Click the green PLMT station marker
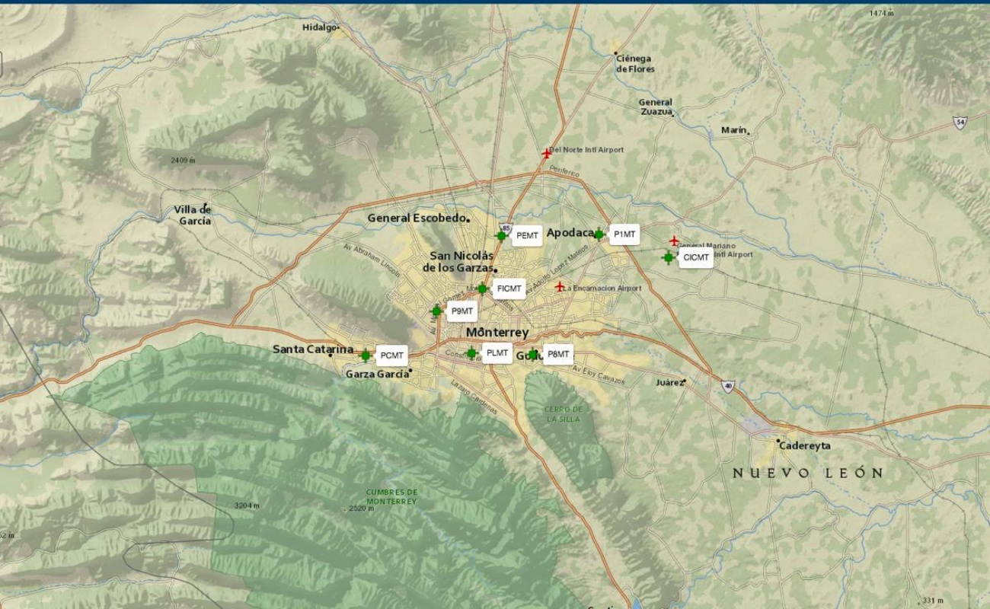This screenshot has height=609, width=990. tap(471, 353)
